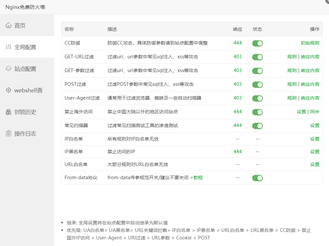The image size is (329, 246).
Task: Open the webshell查 menu entry
Action: point(27,90)
